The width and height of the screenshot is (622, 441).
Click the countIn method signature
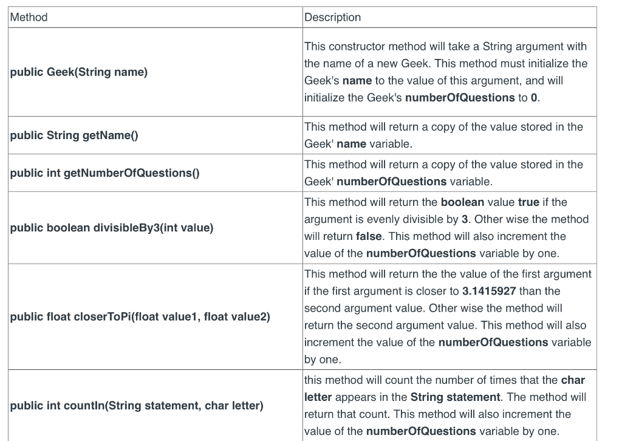[x=137, y=405]
